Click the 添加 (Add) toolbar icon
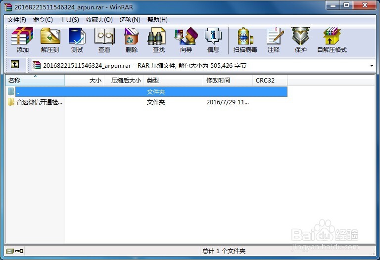The width and height of the screenshot is (380, 260). pos(22,40)
